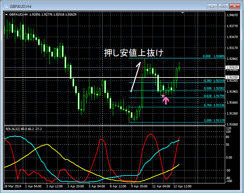Select the pink up arrow marker
The width and height of the screenshot is (244, 193).
(x=166, y=101)
